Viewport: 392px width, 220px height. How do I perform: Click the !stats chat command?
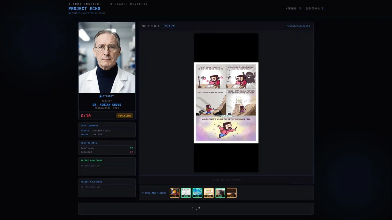pos(85,130)
